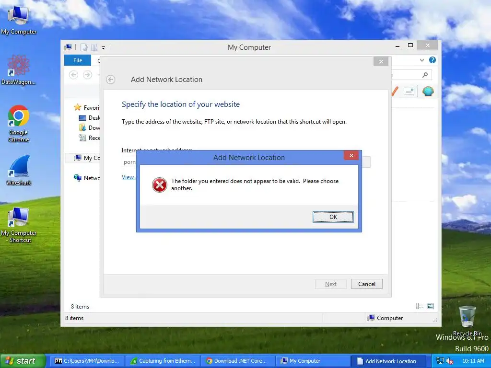Switch to Capturing from Ethernet taskbar item
This screenshot has height=368, width=491.
(x=163, y=361)
